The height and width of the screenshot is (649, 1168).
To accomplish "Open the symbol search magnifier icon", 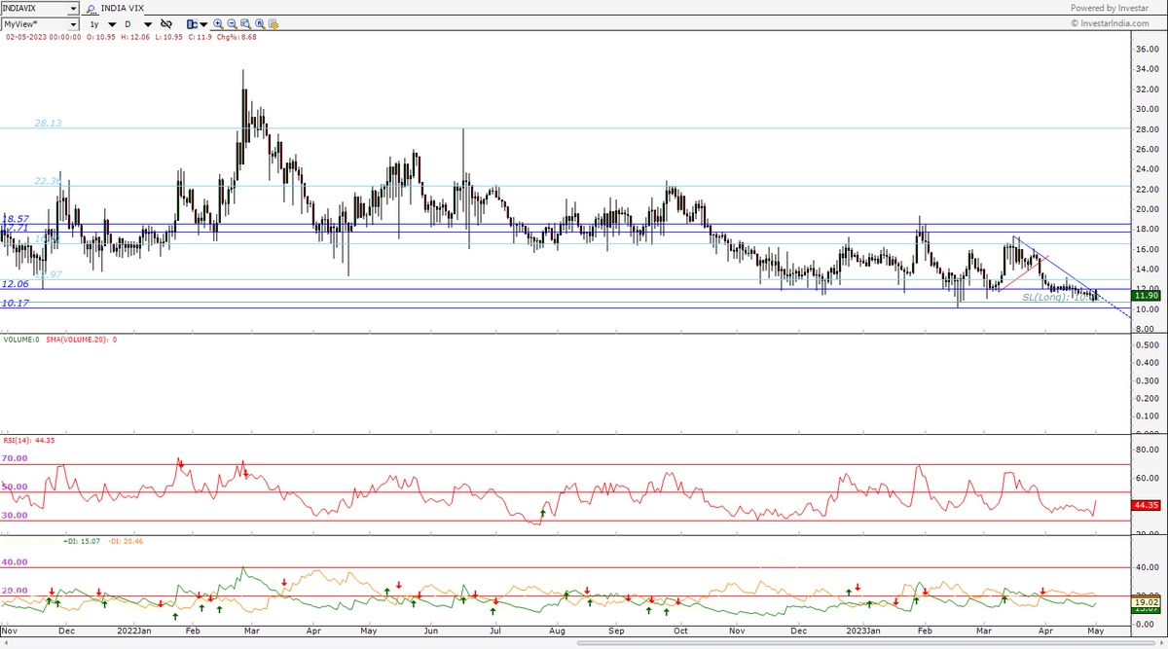I will click(91, 8).
